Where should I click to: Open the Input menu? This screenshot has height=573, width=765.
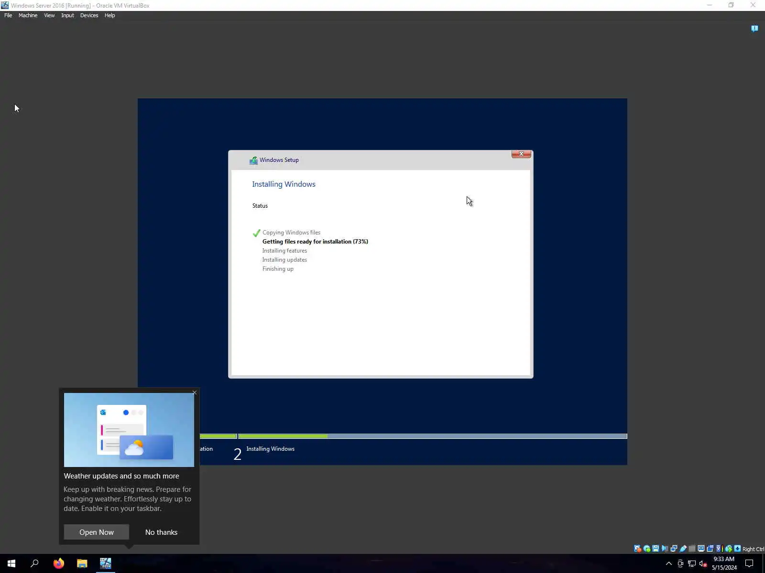coord(67,15)
